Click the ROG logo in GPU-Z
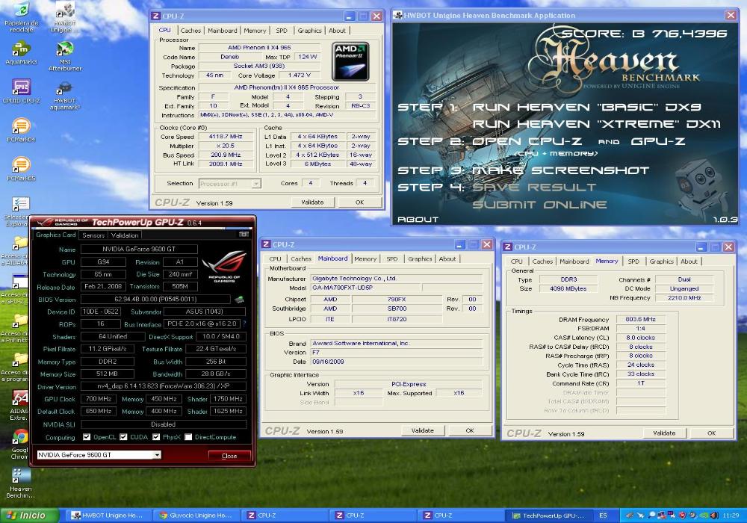Viewport: 747px width, 523px height. click(224, 267)
